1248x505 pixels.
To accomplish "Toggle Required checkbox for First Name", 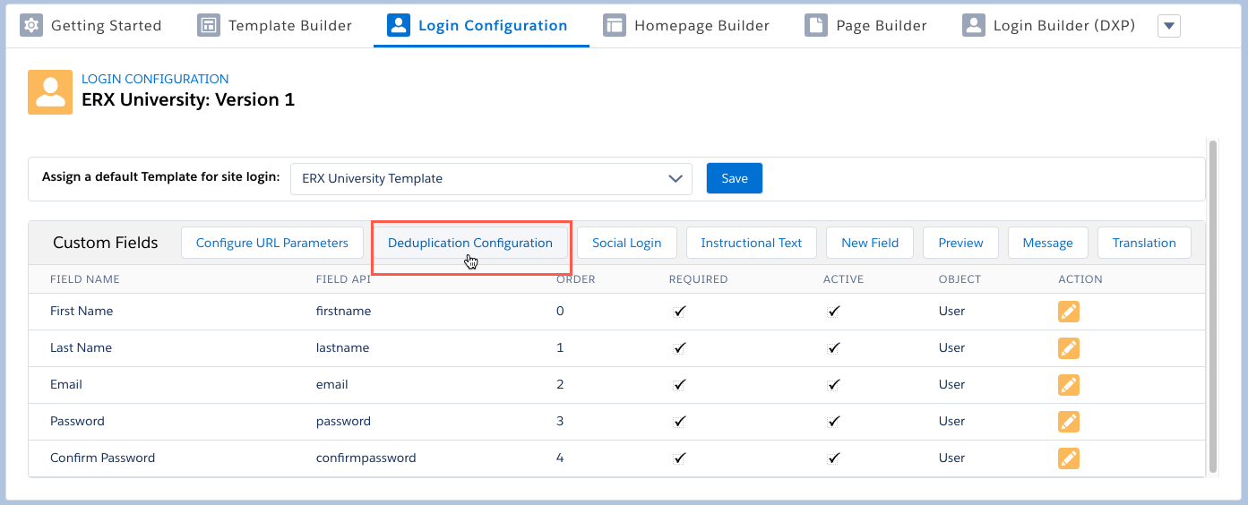I will click(680, 312).
